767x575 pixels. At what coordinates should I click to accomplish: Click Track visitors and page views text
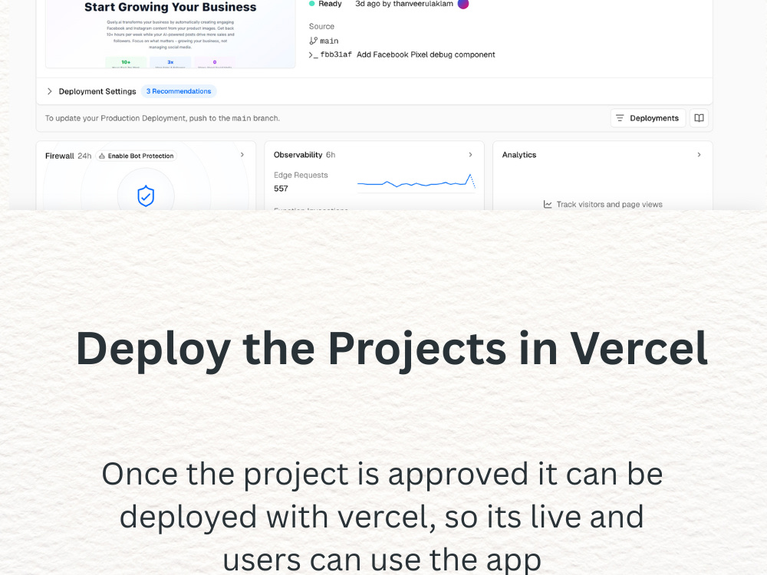pyautogui.click(x=610, y=205)
